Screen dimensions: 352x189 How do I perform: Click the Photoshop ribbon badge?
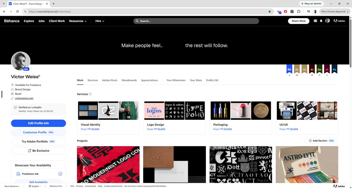[334, 69]
